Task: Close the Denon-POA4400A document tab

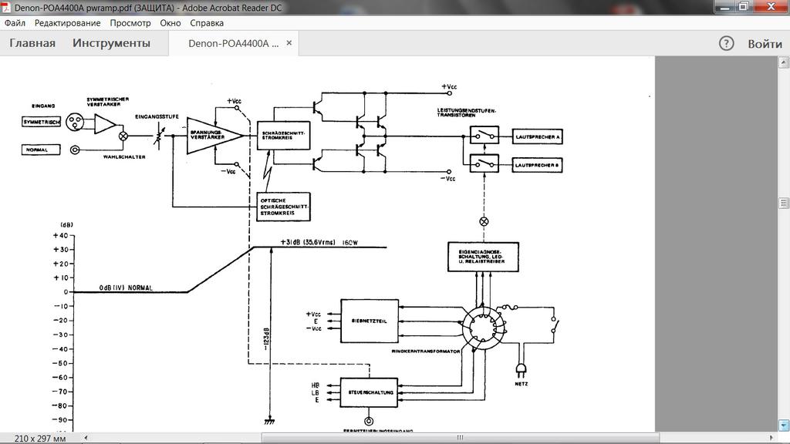Action: 289,43
